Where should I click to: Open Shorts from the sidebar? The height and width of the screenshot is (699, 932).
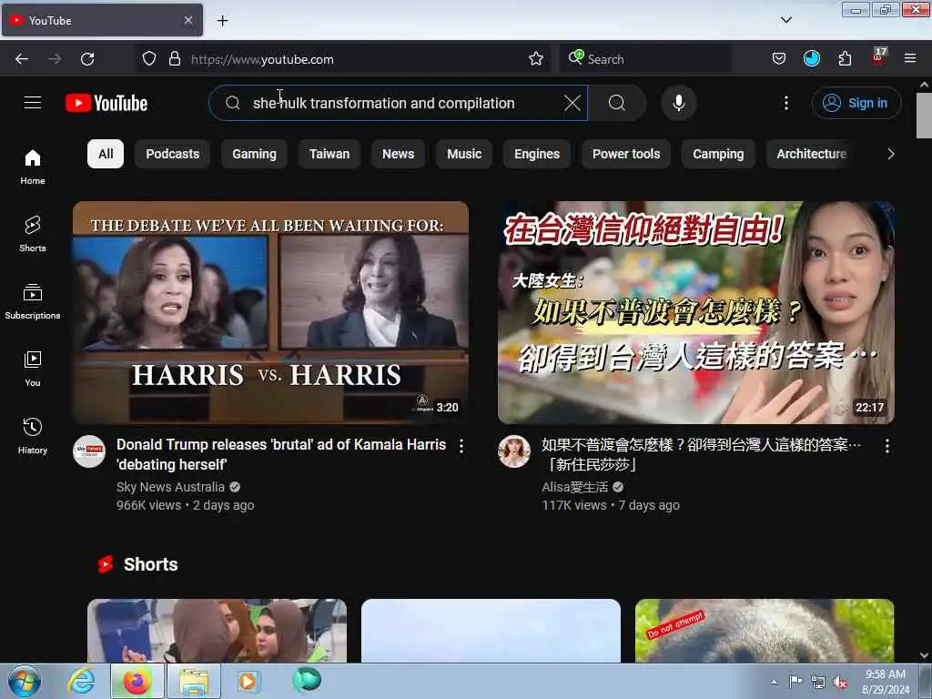click(33, 234)
